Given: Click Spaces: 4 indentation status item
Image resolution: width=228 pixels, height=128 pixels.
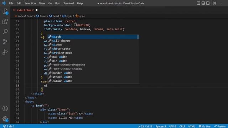Looking at the screenshot, I should coord(161,126).
